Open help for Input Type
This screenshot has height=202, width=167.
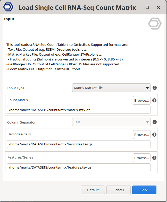[x=155, y=88]
